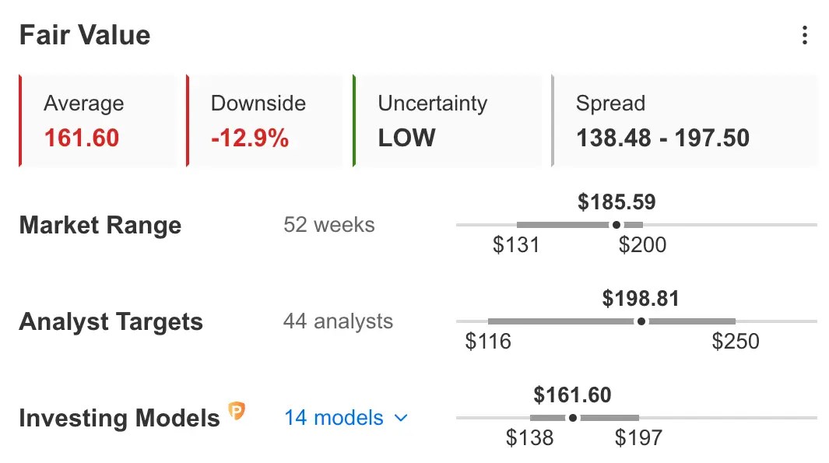
Task: Click the Analyst Targets label
Action: click(111, 322)
